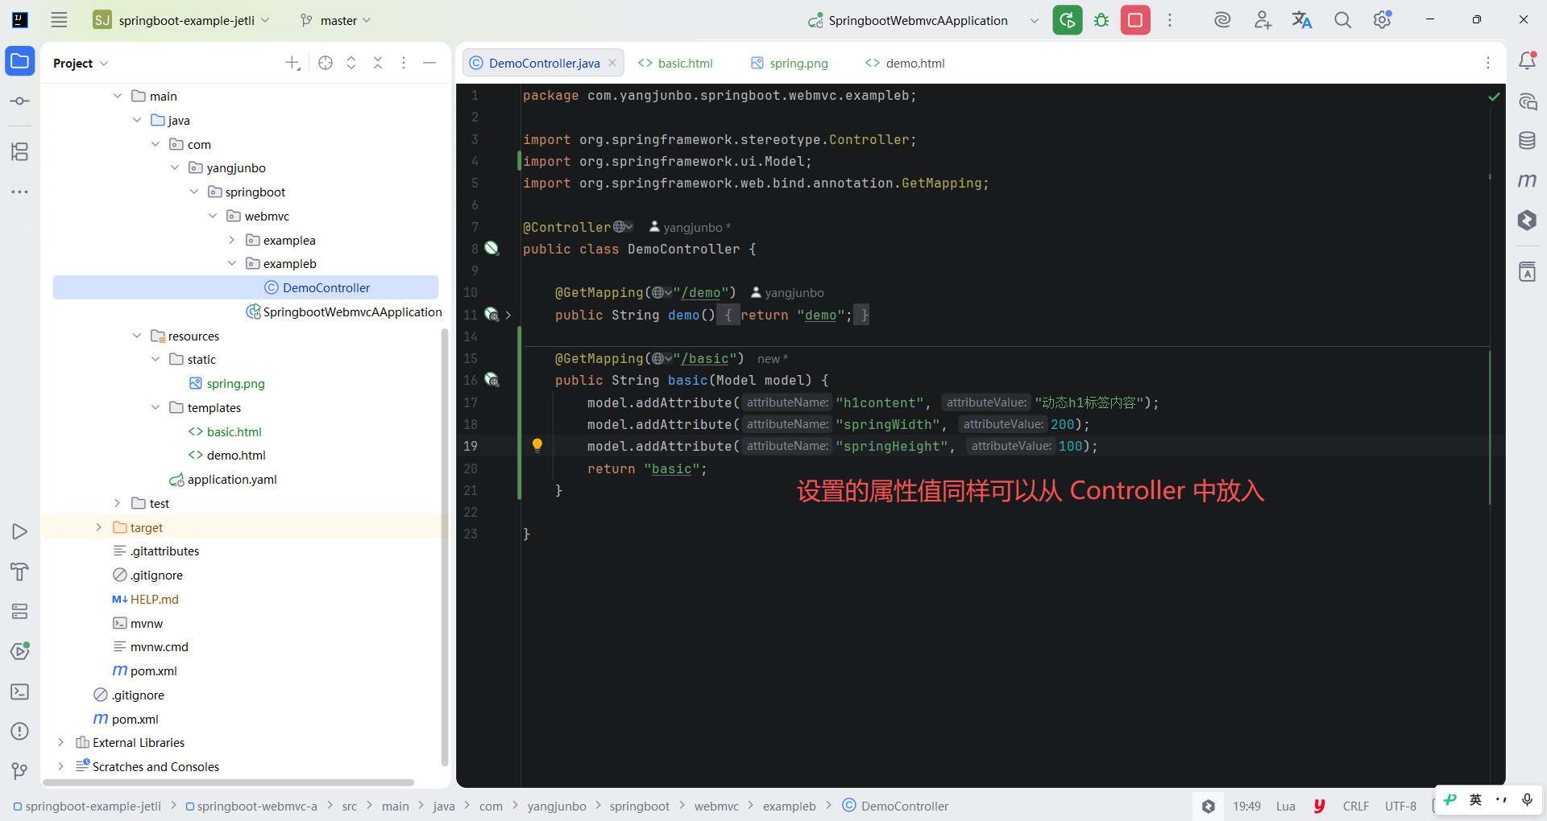1547x821 pixels.
Task: Open the Problems tool window
Action: point(19,732)
